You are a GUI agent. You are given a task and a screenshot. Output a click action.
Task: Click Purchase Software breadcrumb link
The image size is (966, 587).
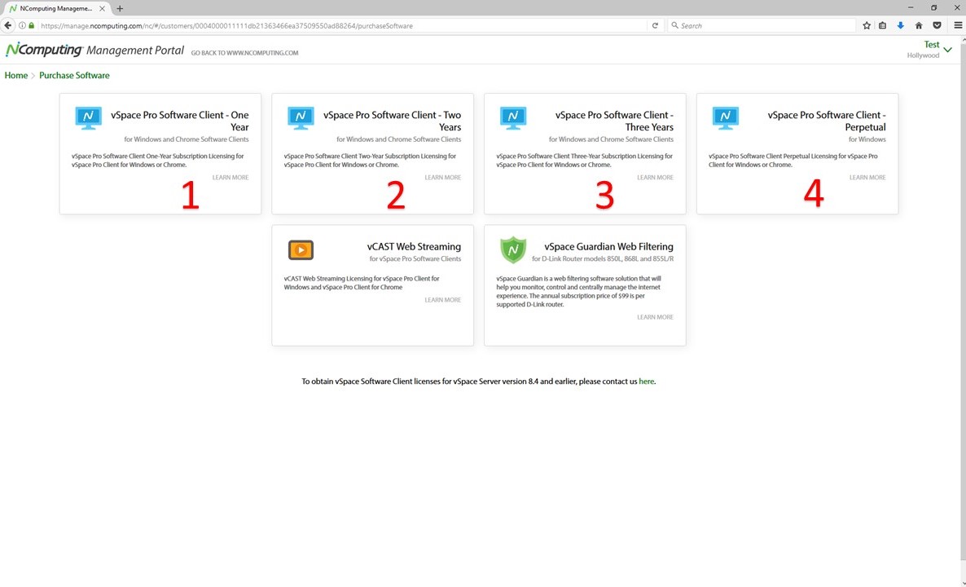[x=75, y=75]
